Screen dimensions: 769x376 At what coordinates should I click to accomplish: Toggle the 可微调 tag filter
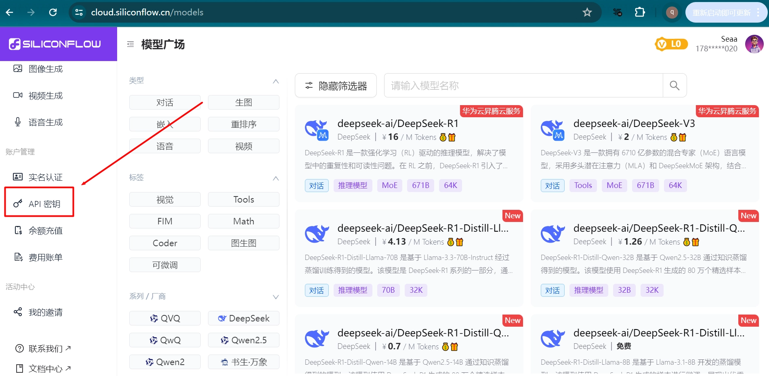[x=165, y=265]
